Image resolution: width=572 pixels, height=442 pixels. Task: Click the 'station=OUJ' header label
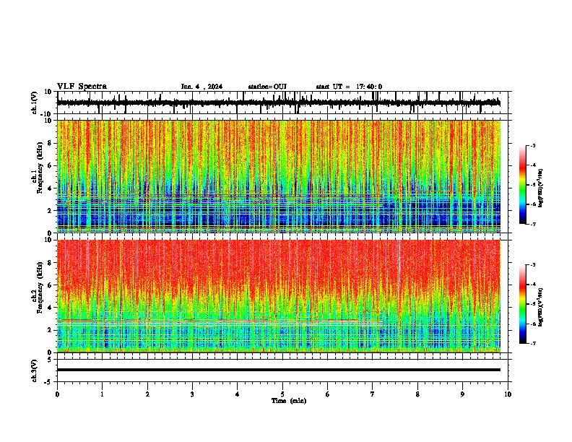[x=267, y=87]
